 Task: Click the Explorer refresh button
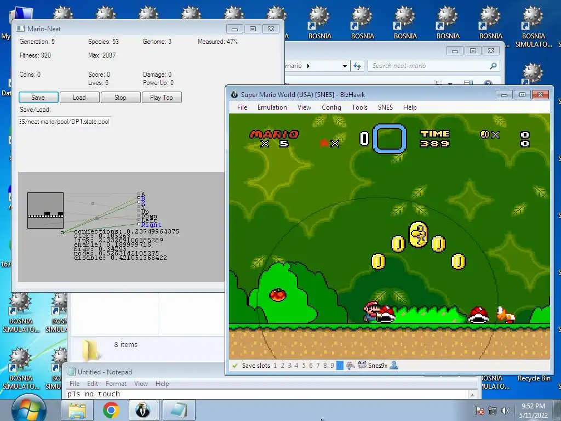tap(357, 66)
